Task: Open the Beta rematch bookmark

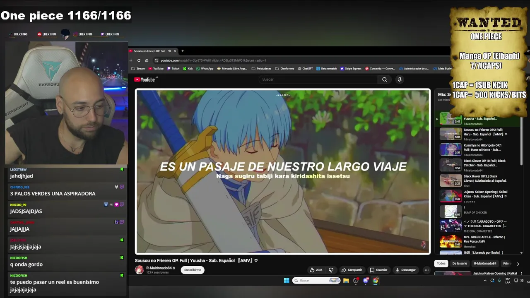Action: pos(327,69)
